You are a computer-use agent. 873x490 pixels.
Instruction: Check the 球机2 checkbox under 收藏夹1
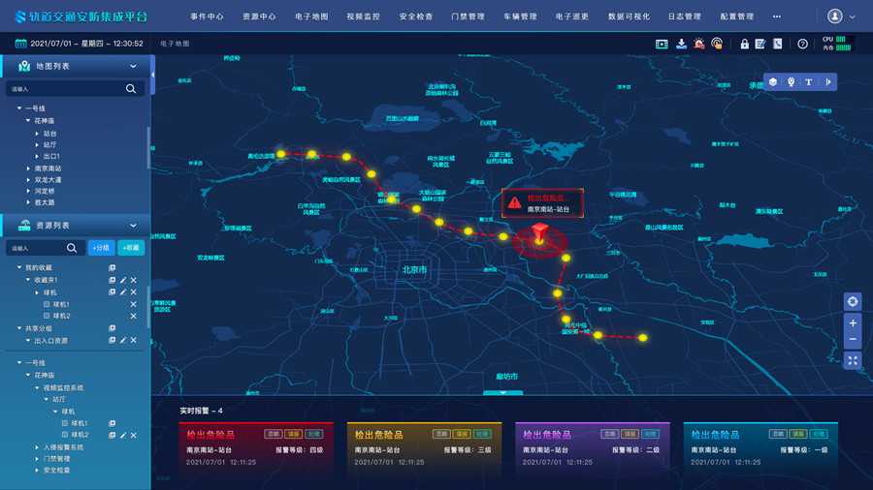click(x=46, y=317)
